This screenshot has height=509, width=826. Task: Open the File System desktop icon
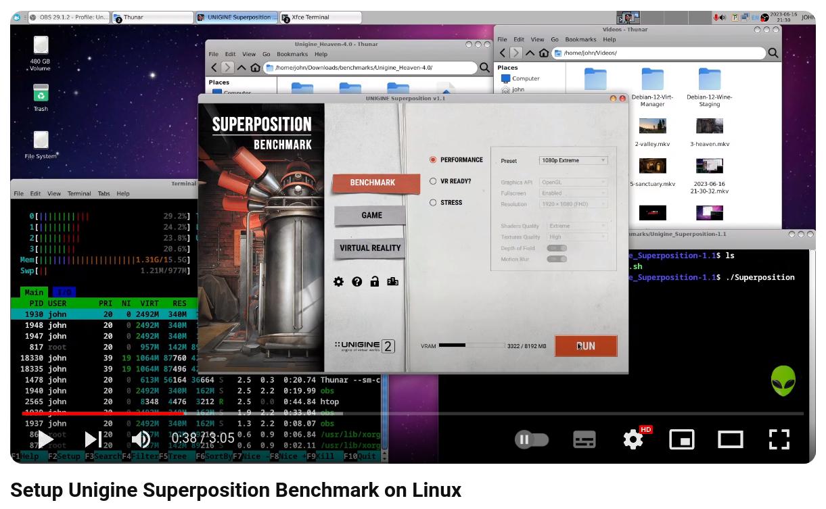[x=41, y=145]
